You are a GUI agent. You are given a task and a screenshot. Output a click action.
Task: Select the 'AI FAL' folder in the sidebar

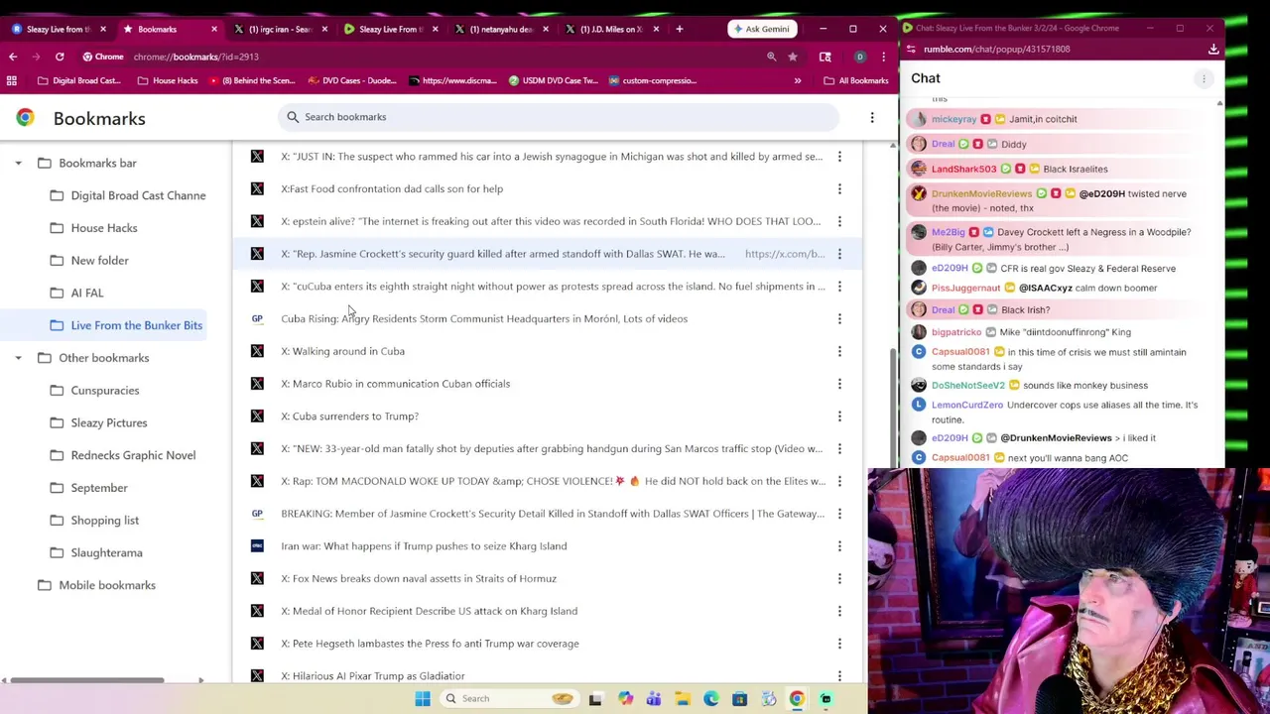click(87, 293)
